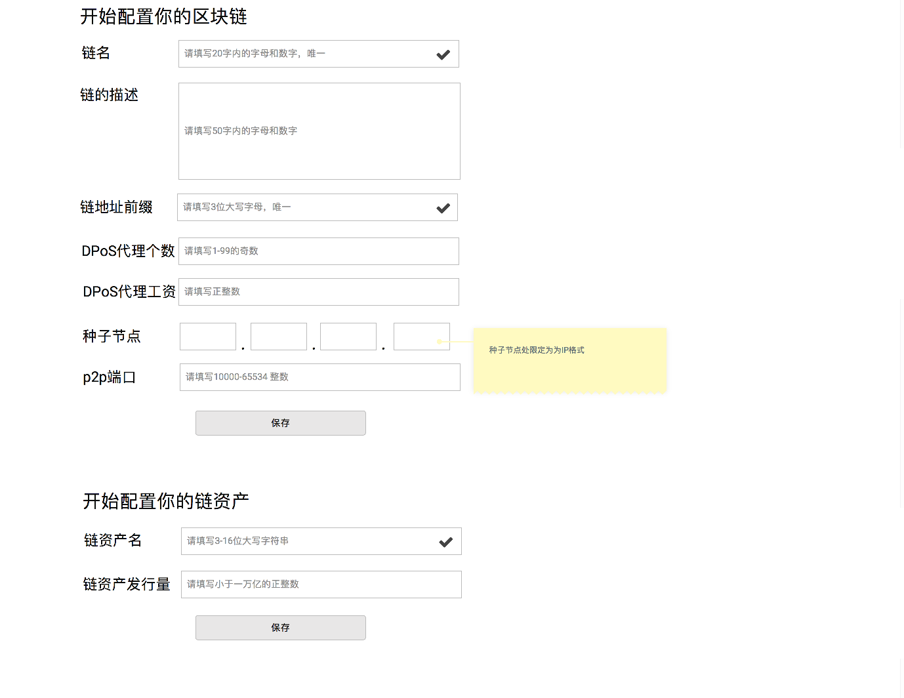Focus the 链名 input field
Screen dimensions: 904x698
coord(319,54)
